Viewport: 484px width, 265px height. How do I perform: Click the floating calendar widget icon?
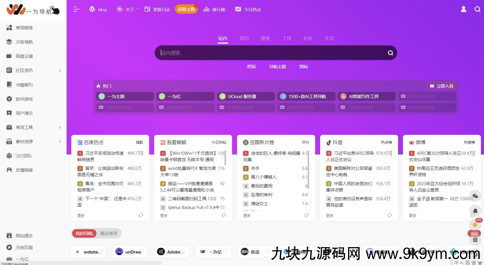pos(475,240)
